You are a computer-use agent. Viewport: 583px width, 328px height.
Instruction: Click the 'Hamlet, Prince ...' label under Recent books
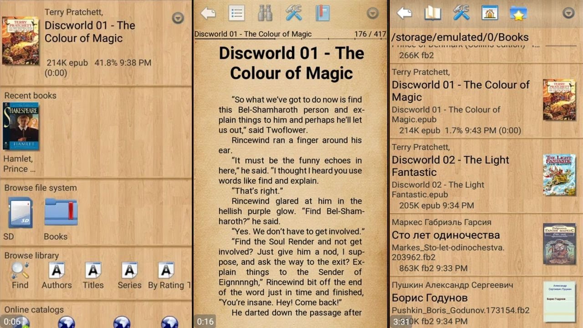coord(20,164)
